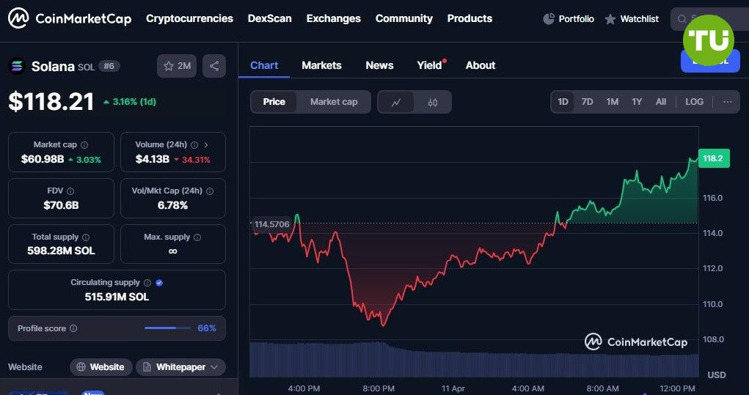
Task: Expand the Whitepaper dropdown chevron
Action: [214, 367]
